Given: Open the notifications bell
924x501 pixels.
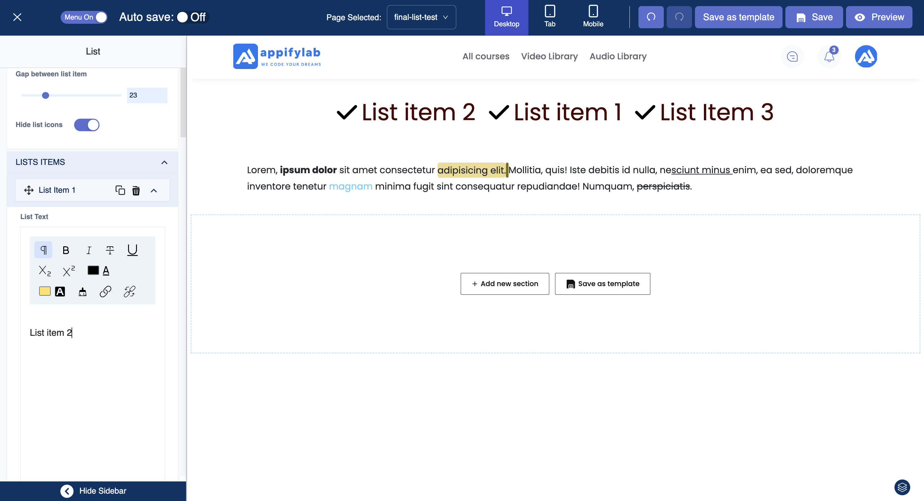Looking at the screenshot, I should [829, 56].
